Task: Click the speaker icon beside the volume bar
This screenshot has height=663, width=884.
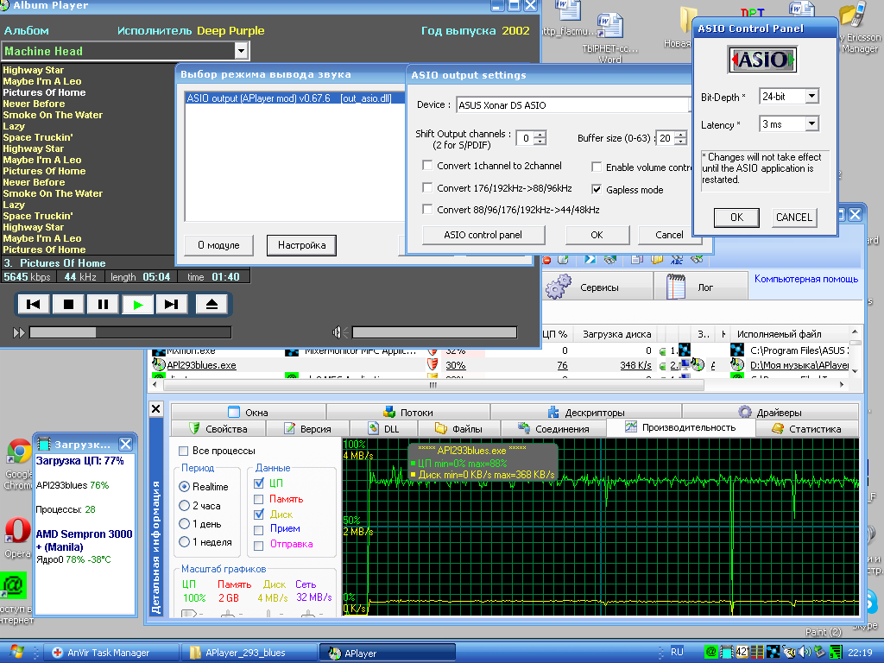Action: (x=338, y=332)
